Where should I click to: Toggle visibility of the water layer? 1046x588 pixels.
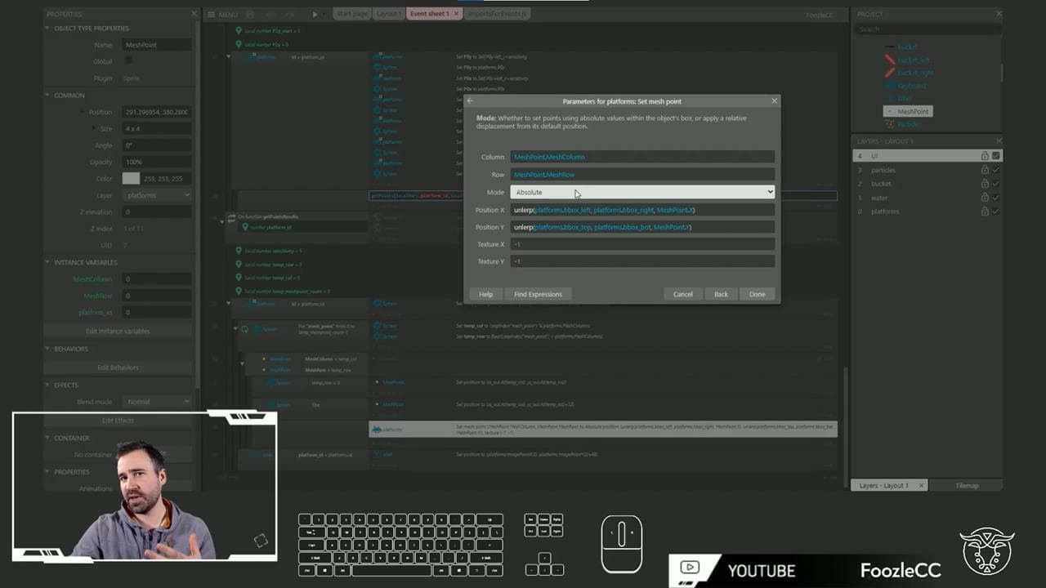pyautogui.click(x=995, y=198)
